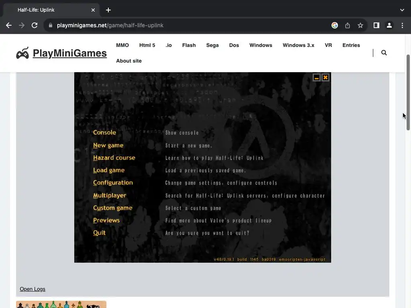This screenshot has width=411, height=308.
Task: Open the Html 5 category
Action: click(147, 45)
